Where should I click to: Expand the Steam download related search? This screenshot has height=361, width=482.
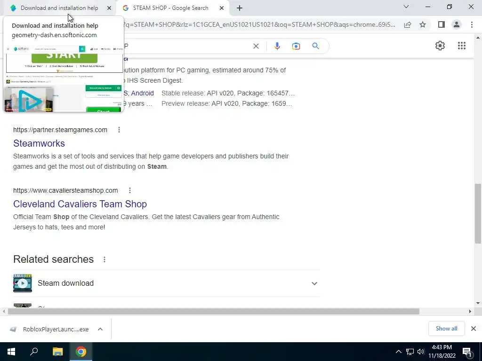point(314,283)
